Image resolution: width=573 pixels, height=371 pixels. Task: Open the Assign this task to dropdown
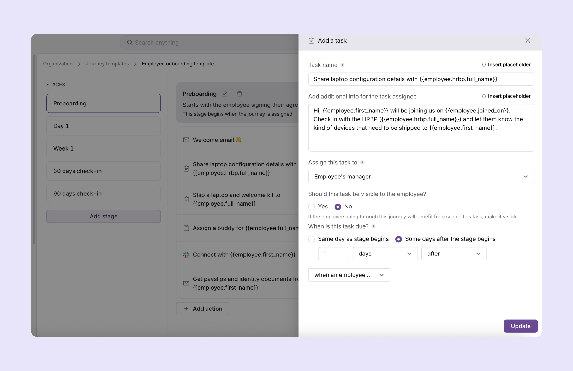[x=421, y=176]
